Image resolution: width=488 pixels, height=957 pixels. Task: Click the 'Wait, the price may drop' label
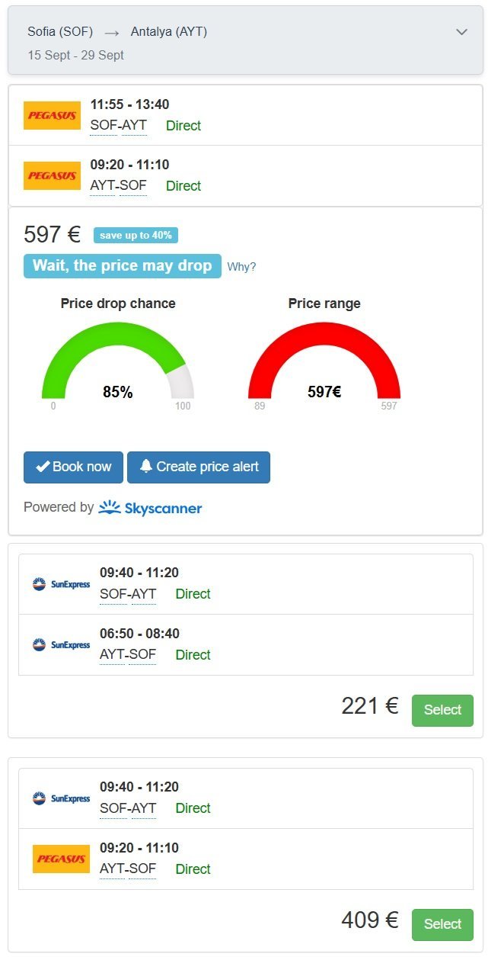(122, 266)
